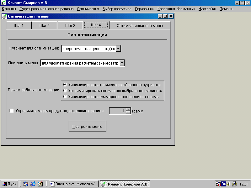The height and width of the screenshot is (188, 251).
Task: Open the Настройки menu
Action: [207, 9]
